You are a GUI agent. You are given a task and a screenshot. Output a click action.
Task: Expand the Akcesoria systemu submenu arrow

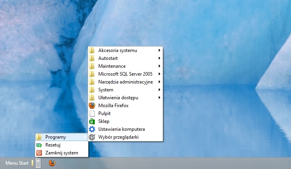pos(160,50)
